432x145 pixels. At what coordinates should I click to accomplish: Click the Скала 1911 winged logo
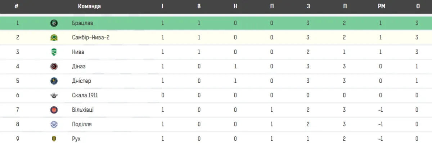point(54,96)
